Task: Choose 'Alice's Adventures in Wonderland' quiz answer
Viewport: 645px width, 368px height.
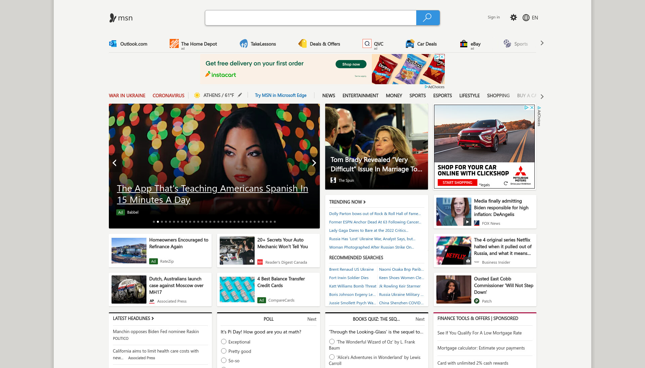Action: point(332,357)
